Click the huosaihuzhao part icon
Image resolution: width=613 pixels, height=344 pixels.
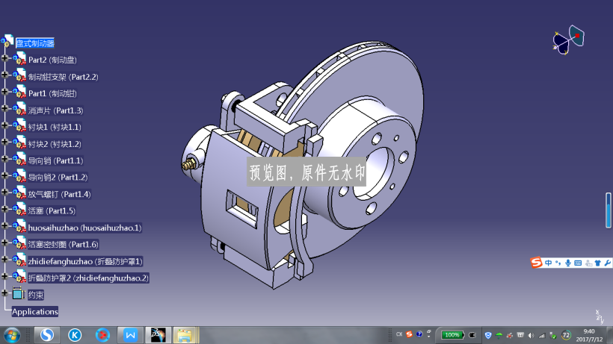(x=19, y=227)
